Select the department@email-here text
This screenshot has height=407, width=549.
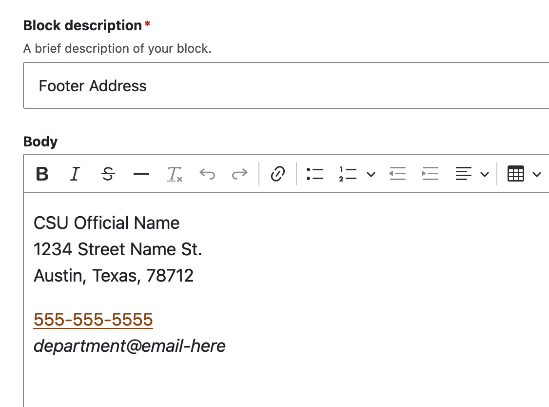[129, 346]
